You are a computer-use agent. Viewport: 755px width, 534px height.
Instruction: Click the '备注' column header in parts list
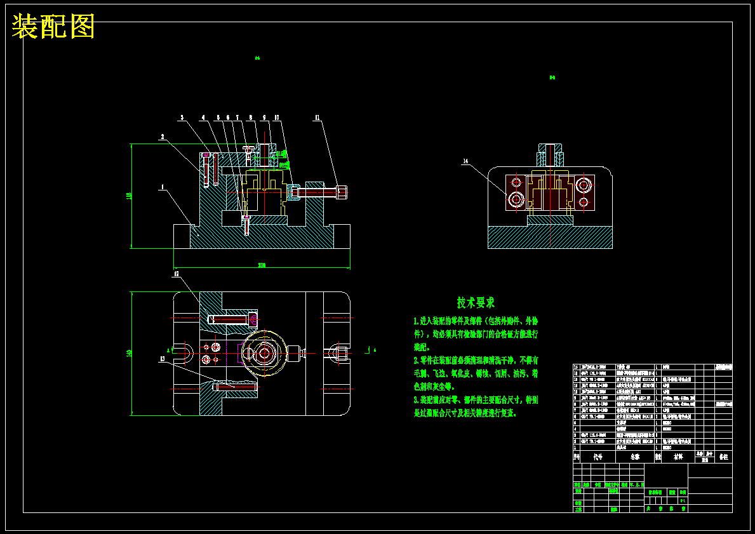(x=723, y=457)
